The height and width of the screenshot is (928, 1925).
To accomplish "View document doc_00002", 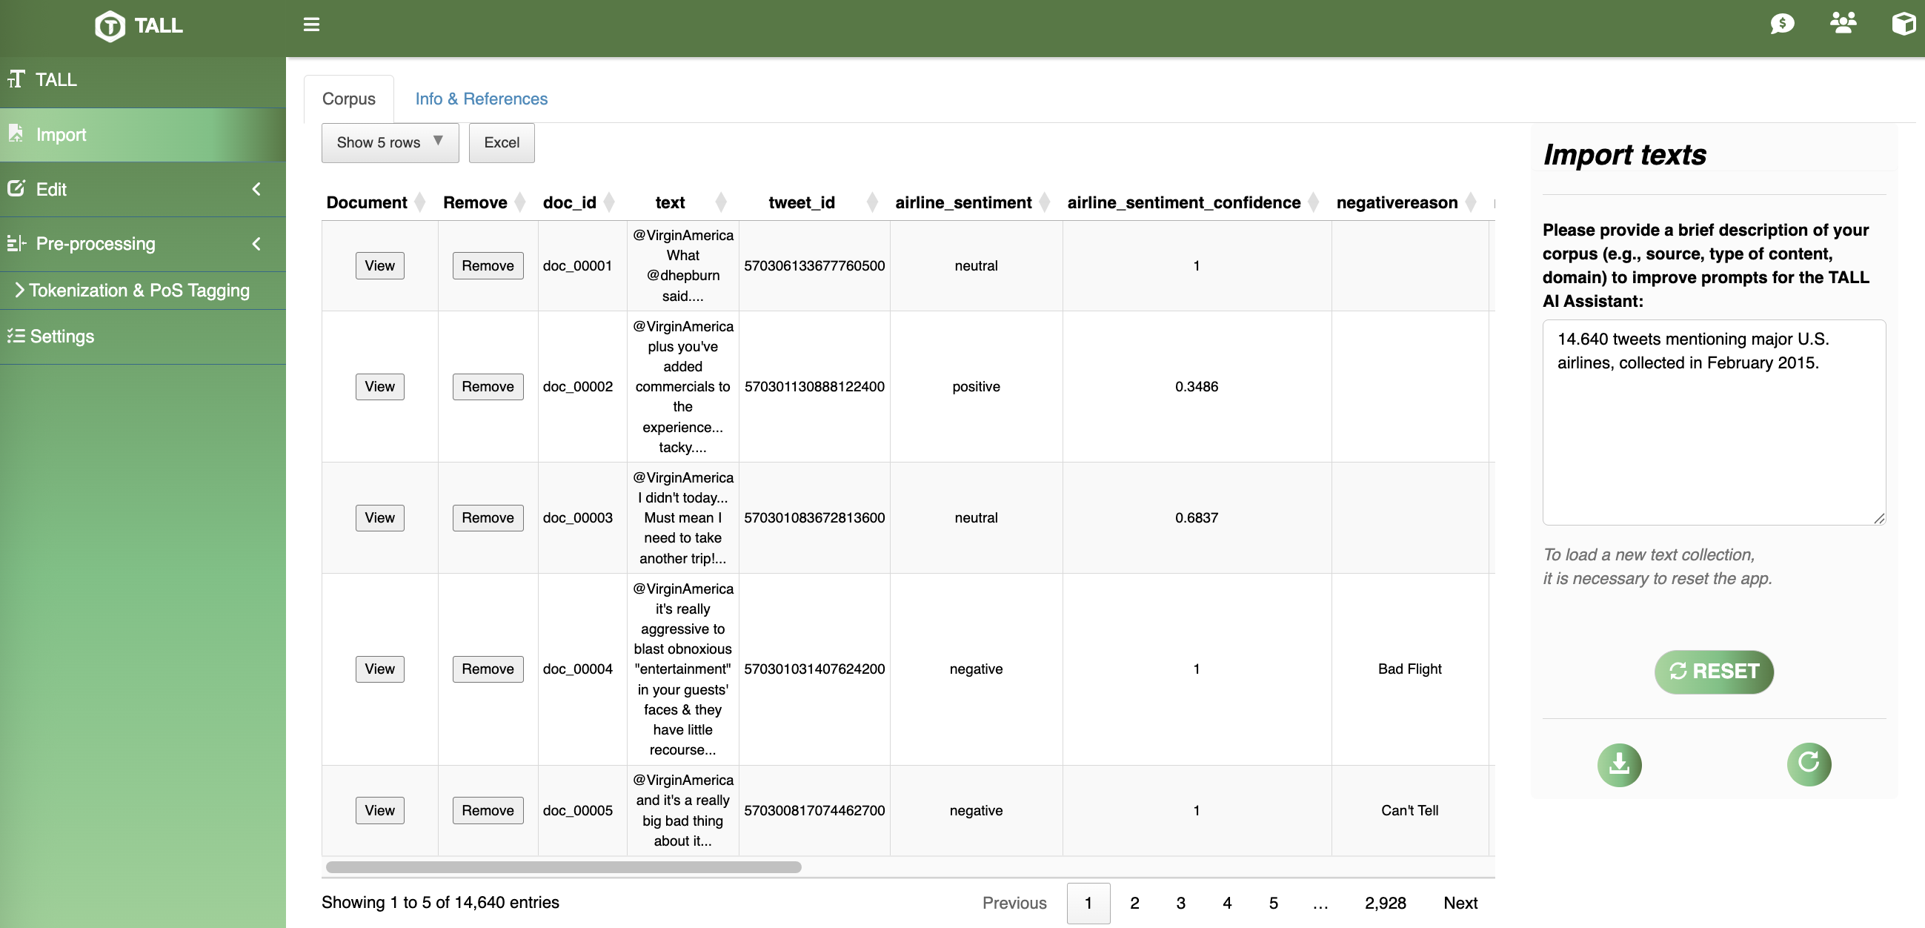I will (x=379, y=387).
